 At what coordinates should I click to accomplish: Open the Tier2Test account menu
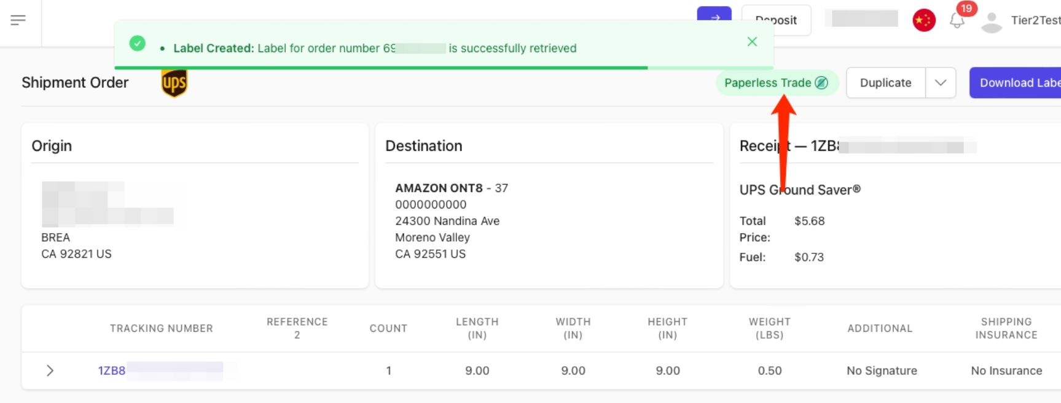[1035, 20]
